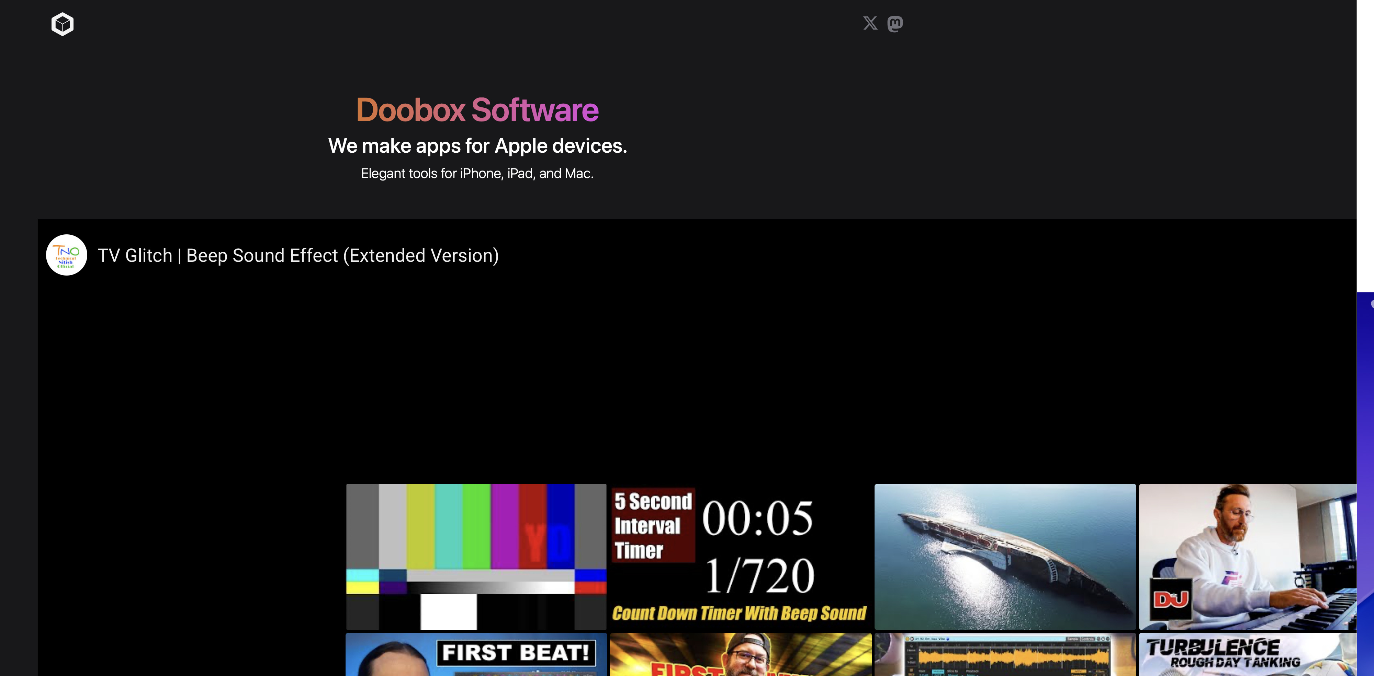This screenshot has height=676, width=1374.
Task: Select the FIRST BEAT! video thumbnail
Action: [x=476, y=655]
